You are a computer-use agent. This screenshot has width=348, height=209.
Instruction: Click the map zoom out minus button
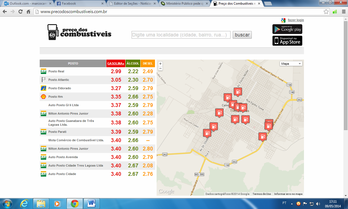coord(160,68)
